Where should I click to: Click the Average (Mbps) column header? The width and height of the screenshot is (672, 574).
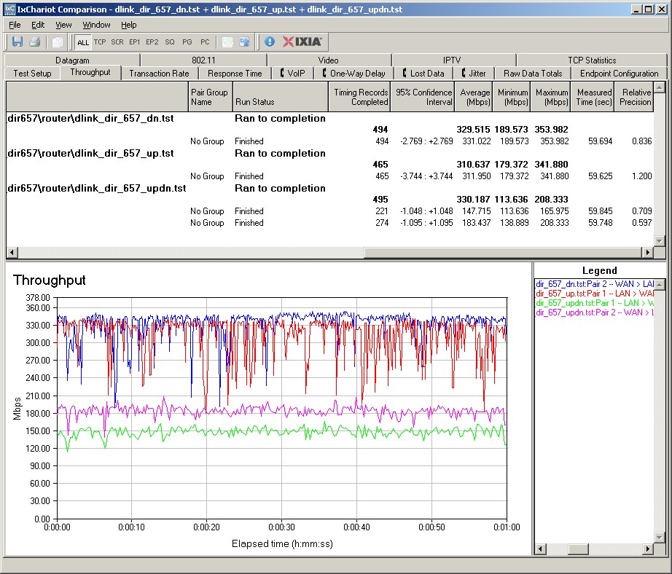pyautogui.click(x=473, y=97)
